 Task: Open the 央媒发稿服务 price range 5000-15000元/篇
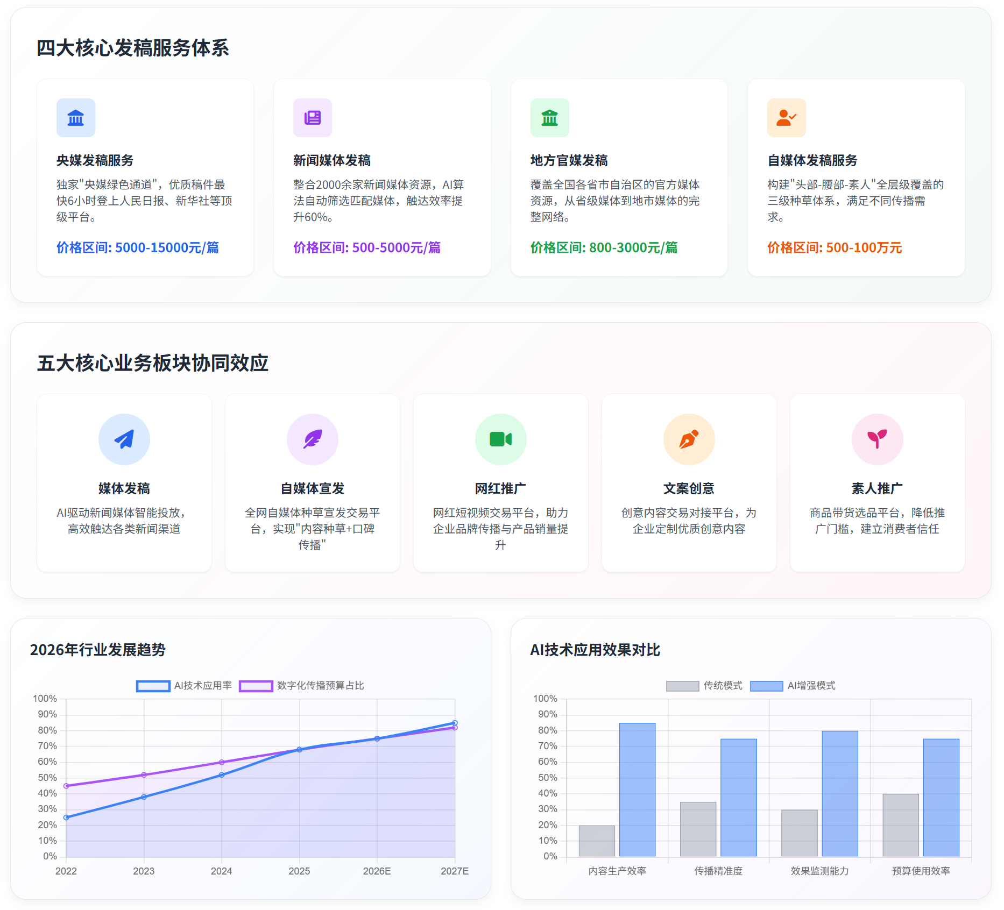pos(138,247)
